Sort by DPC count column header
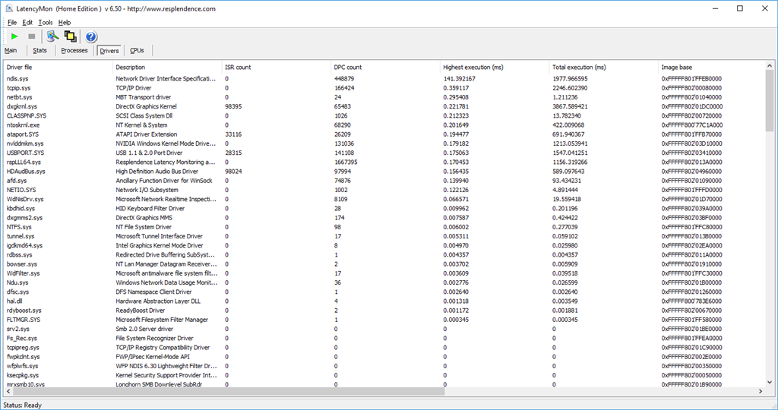 coord(385,67)
